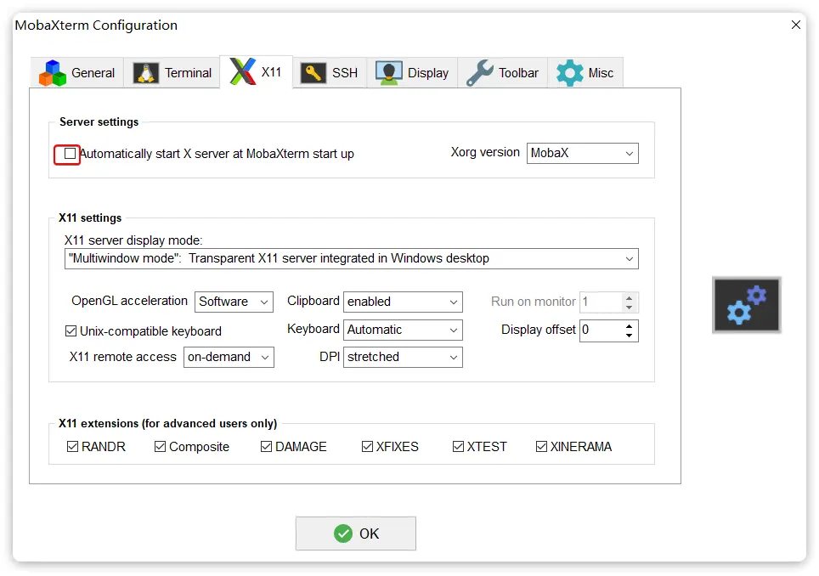
Task: Click the Toolbar tab wrench icon
Action: (x=480, y=73)
